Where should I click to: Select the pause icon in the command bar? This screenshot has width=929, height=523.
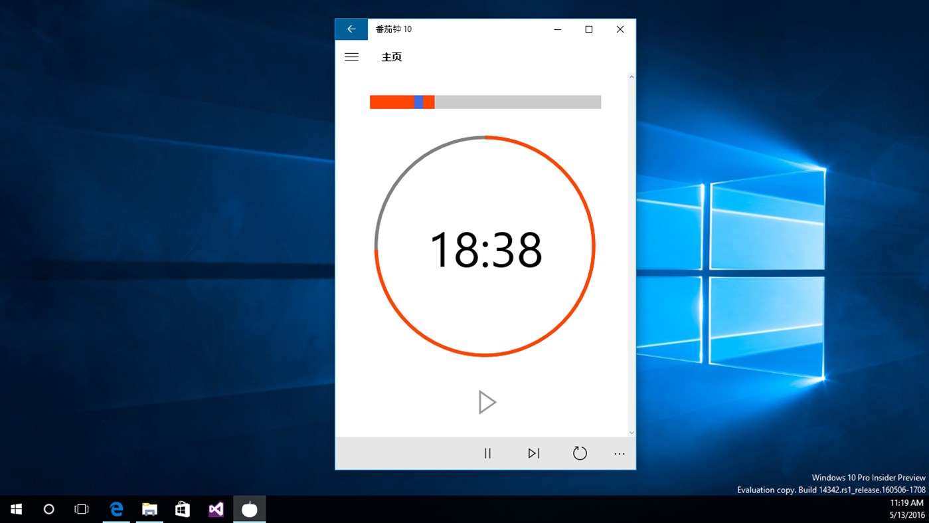pyautogui.click(x=487, y=453)
